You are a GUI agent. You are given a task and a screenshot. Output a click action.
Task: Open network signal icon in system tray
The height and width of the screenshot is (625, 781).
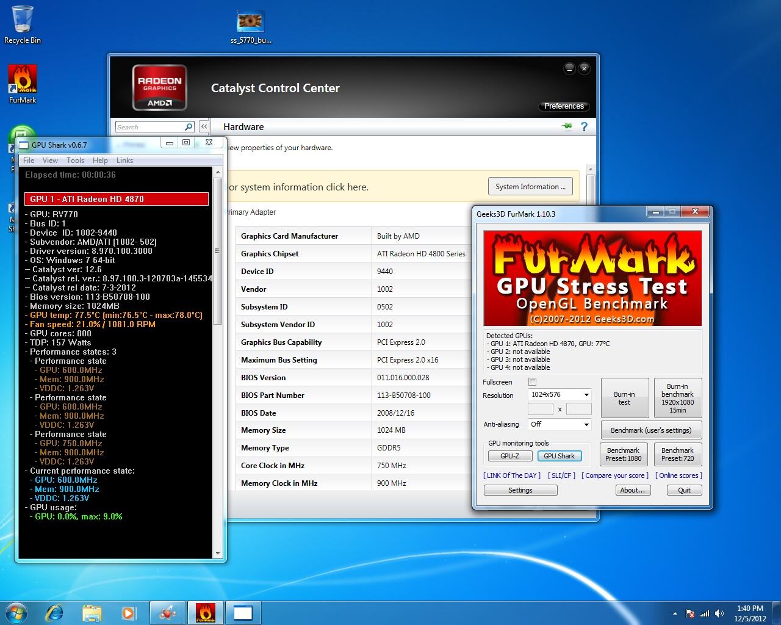(705, 613)
